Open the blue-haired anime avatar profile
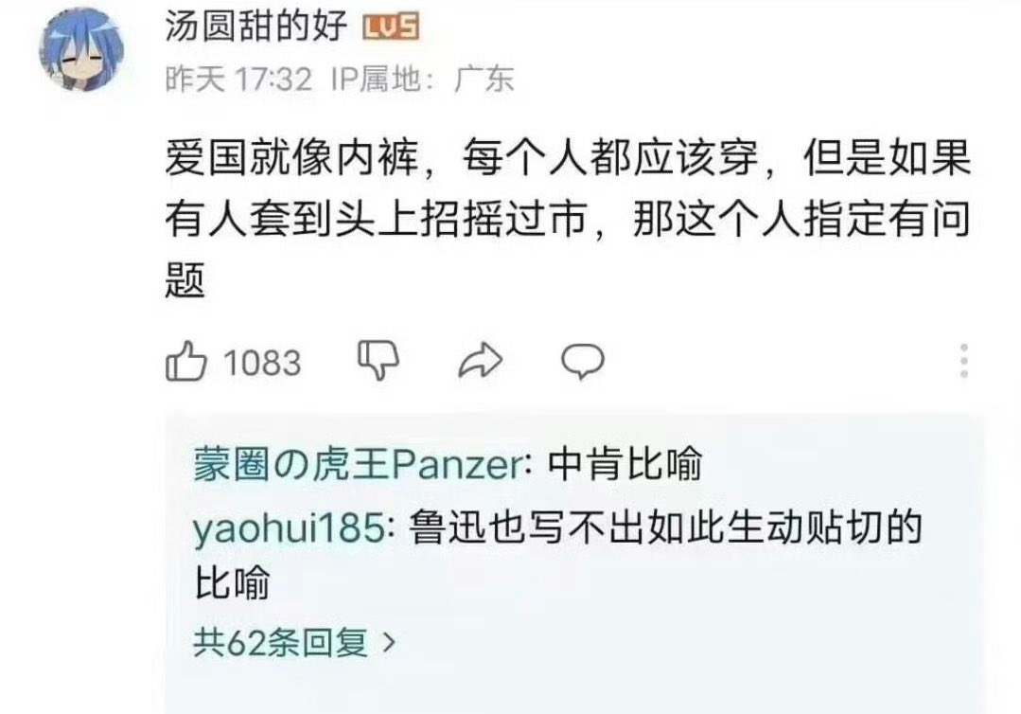This screenshot has height=714, width=1021. pos(81,49)
